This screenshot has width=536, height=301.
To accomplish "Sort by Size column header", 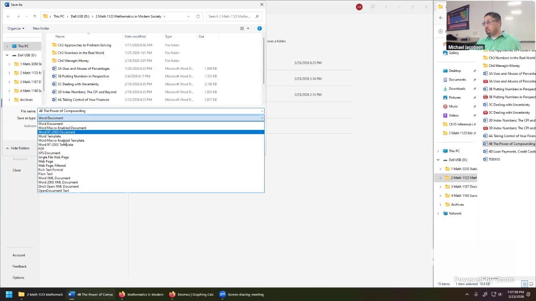I will tap(201, 36).
